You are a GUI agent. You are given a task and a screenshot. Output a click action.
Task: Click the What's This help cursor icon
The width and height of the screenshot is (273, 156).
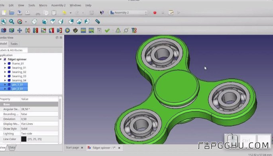[x=102, y=12]
